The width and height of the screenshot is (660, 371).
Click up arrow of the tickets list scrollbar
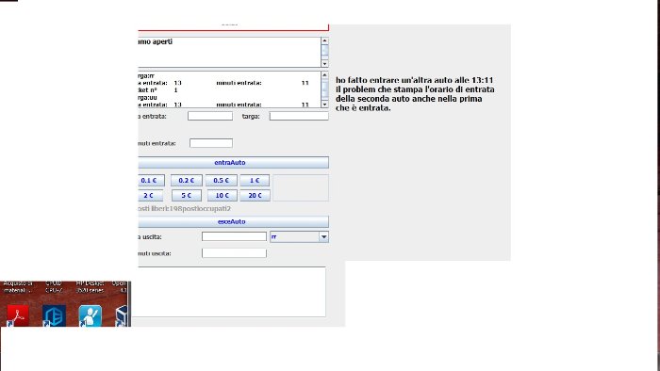coord(324,75)
